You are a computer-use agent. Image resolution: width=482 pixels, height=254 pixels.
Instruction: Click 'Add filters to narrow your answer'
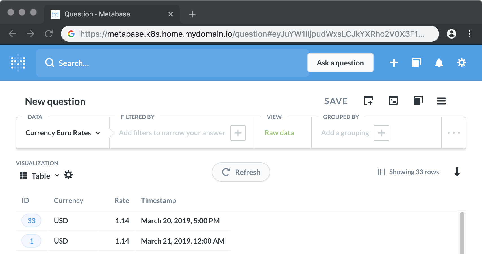click(x=172, y=133)
